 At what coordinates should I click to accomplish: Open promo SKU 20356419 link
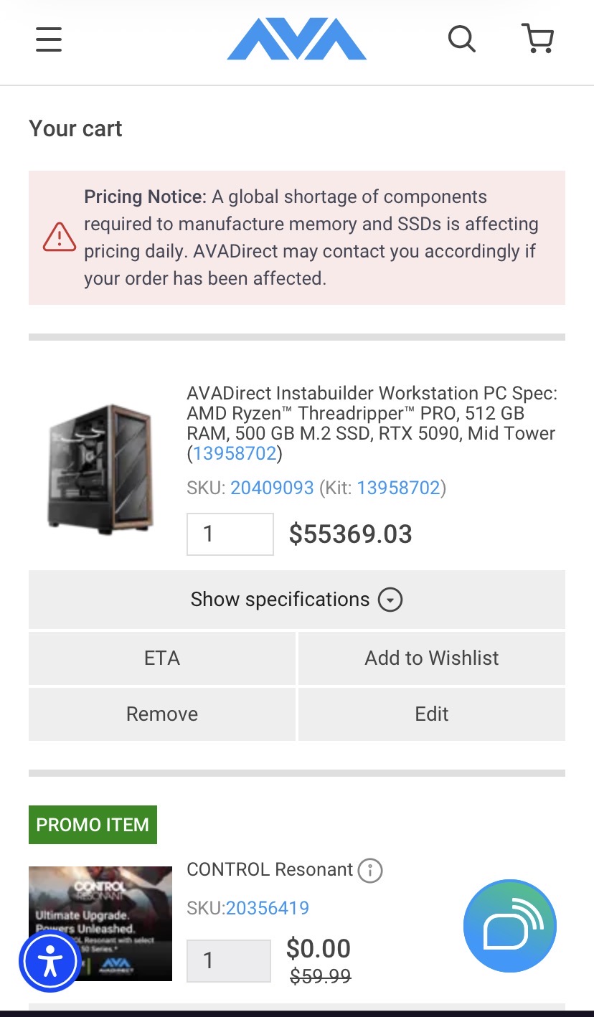pyautogui.click(x=268, y=908)
